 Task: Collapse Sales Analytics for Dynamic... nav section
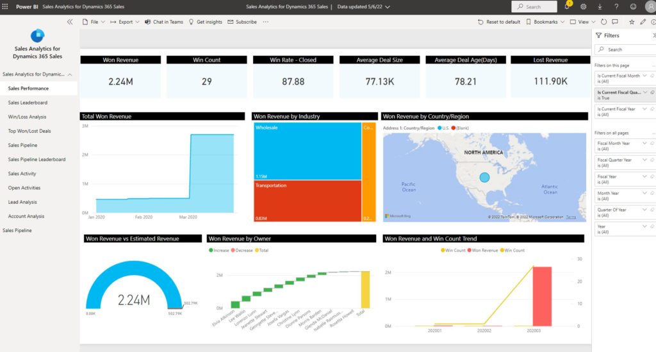[x=70, y=74]
